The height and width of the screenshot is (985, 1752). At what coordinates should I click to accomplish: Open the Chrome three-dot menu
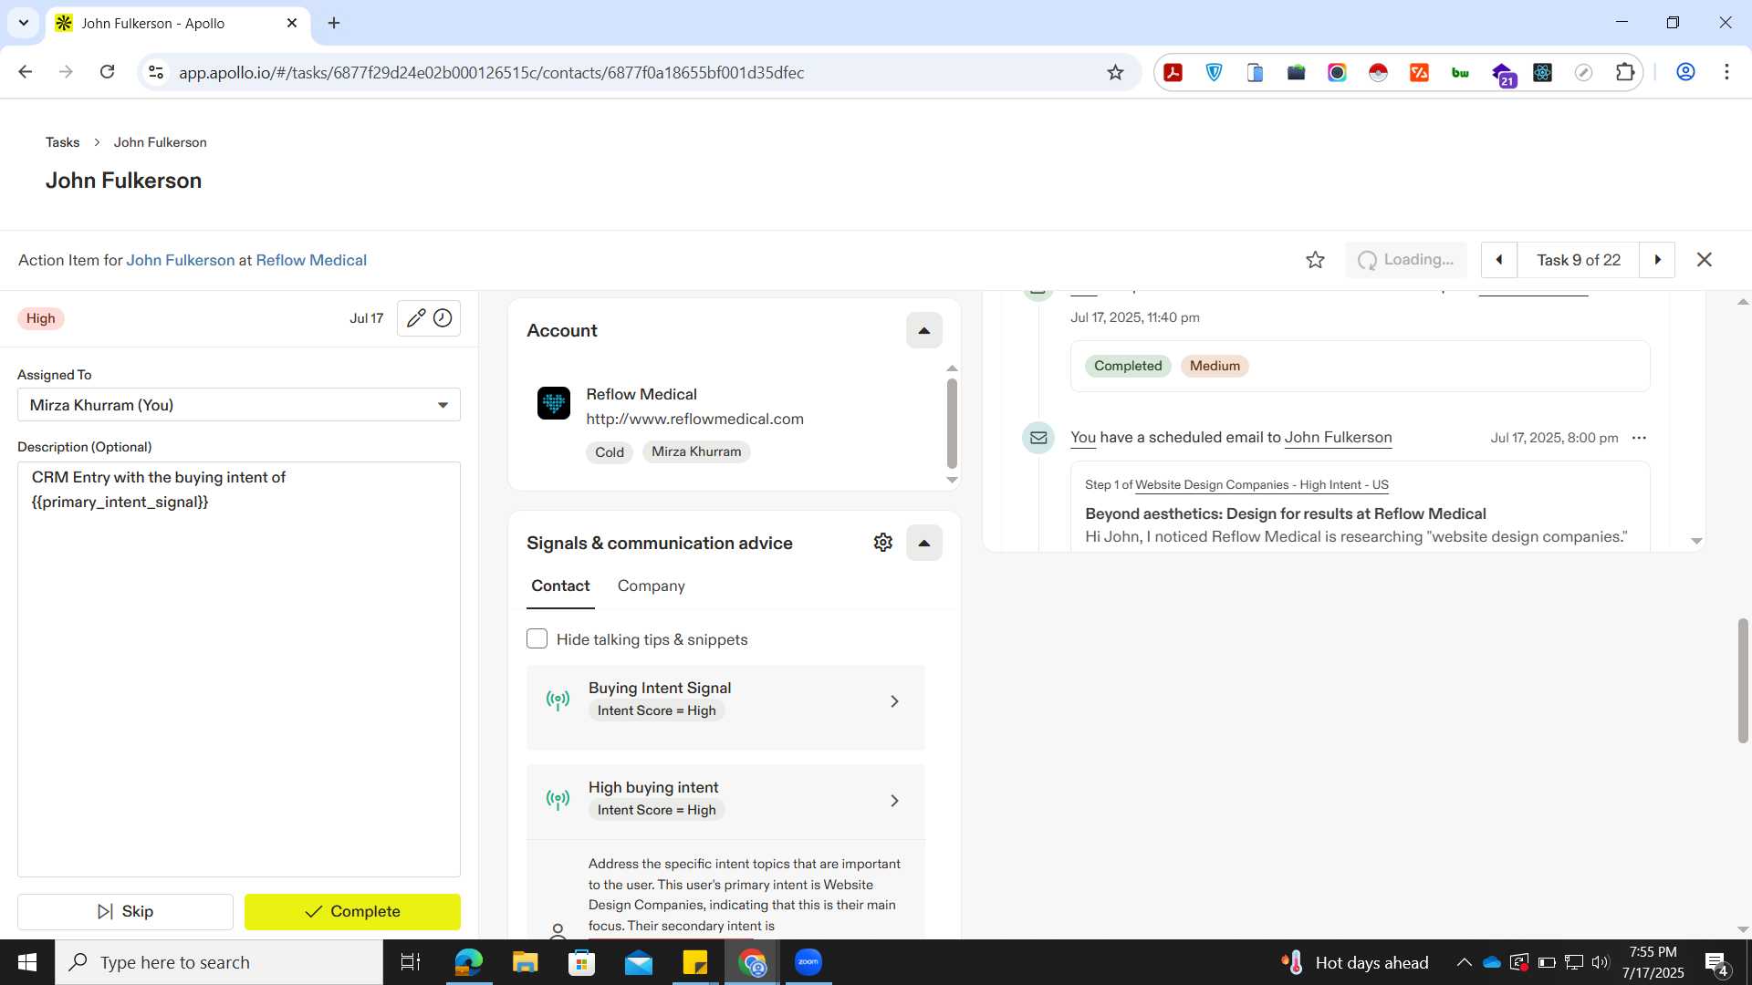(1726, 72)
